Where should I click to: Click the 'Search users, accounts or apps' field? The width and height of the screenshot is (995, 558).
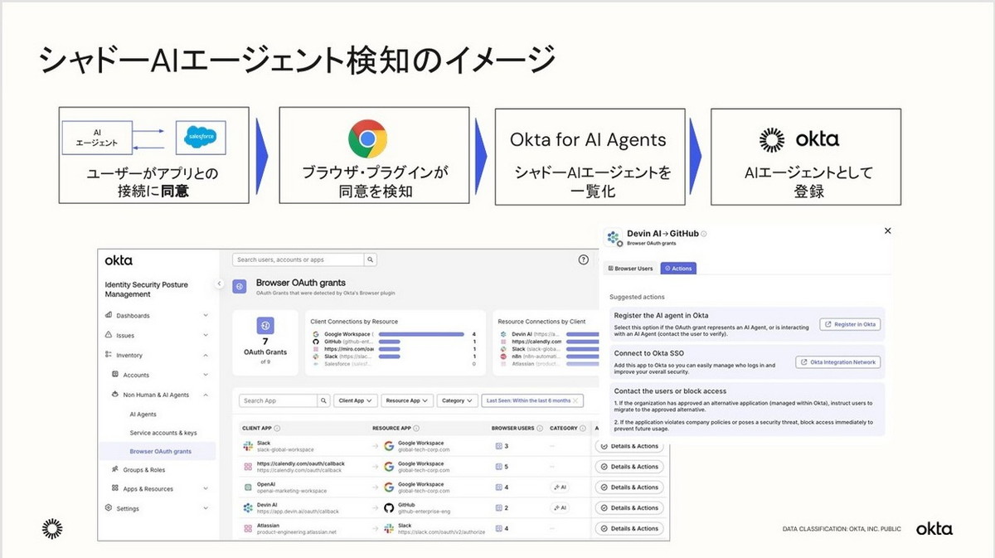tap(298, 260)
